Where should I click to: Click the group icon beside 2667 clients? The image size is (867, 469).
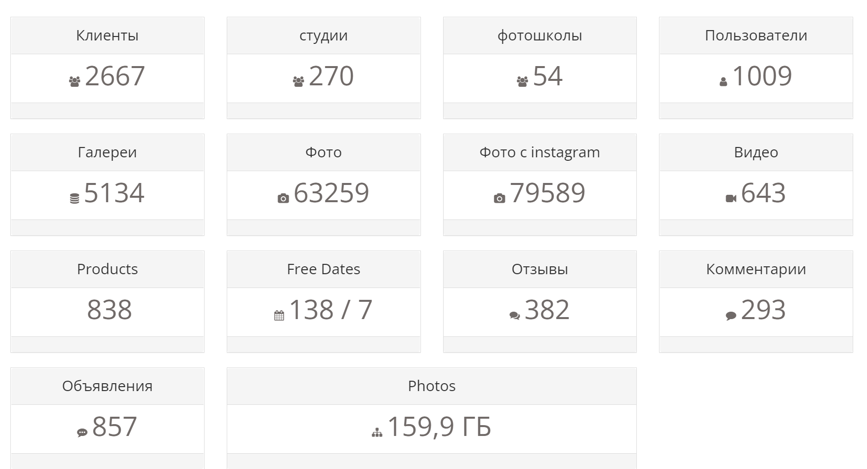click(x=75, y=82)
